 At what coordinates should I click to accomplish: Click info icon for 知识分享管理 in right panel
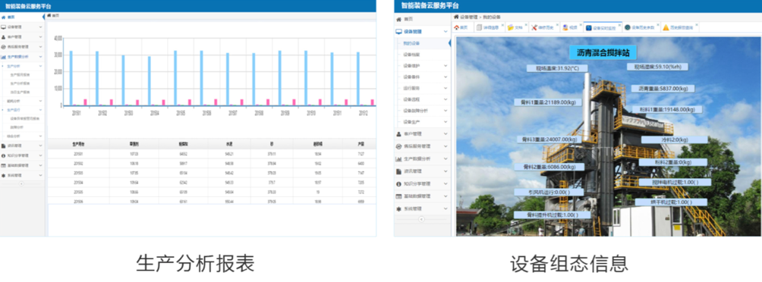(x=399, y=184)
